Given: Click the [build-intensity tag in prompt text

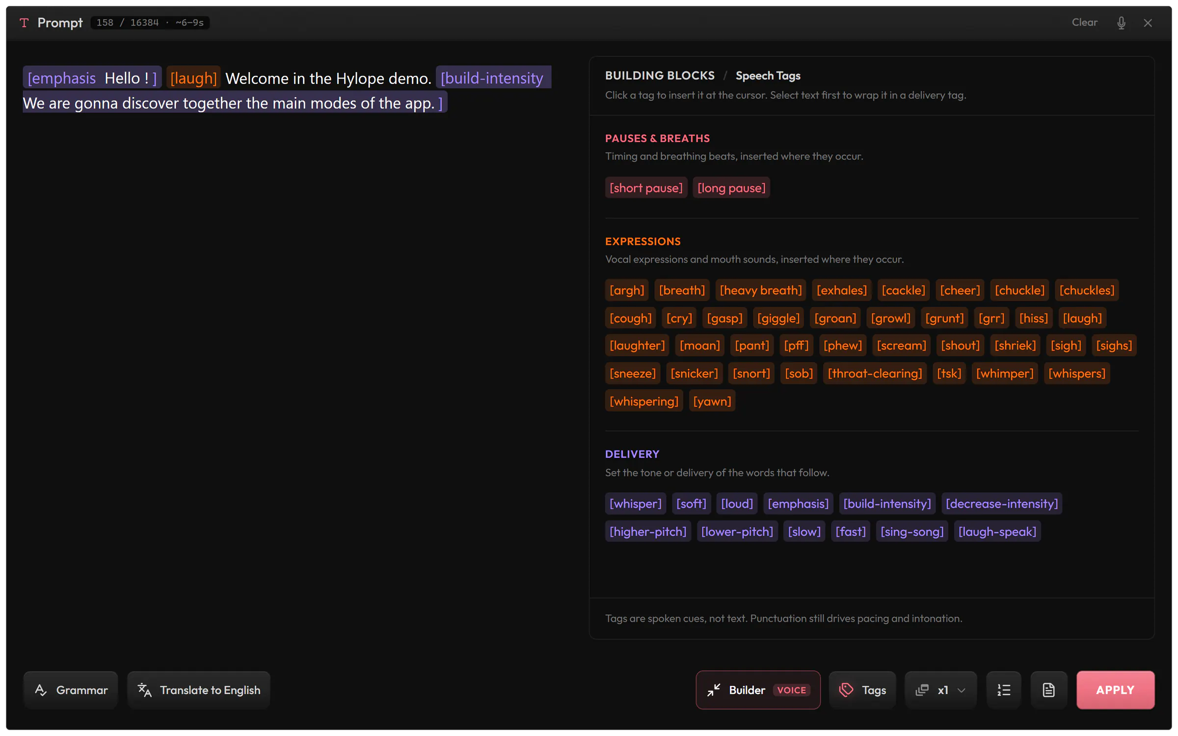Looking at the screenshot, I should (x=492, y=78).
